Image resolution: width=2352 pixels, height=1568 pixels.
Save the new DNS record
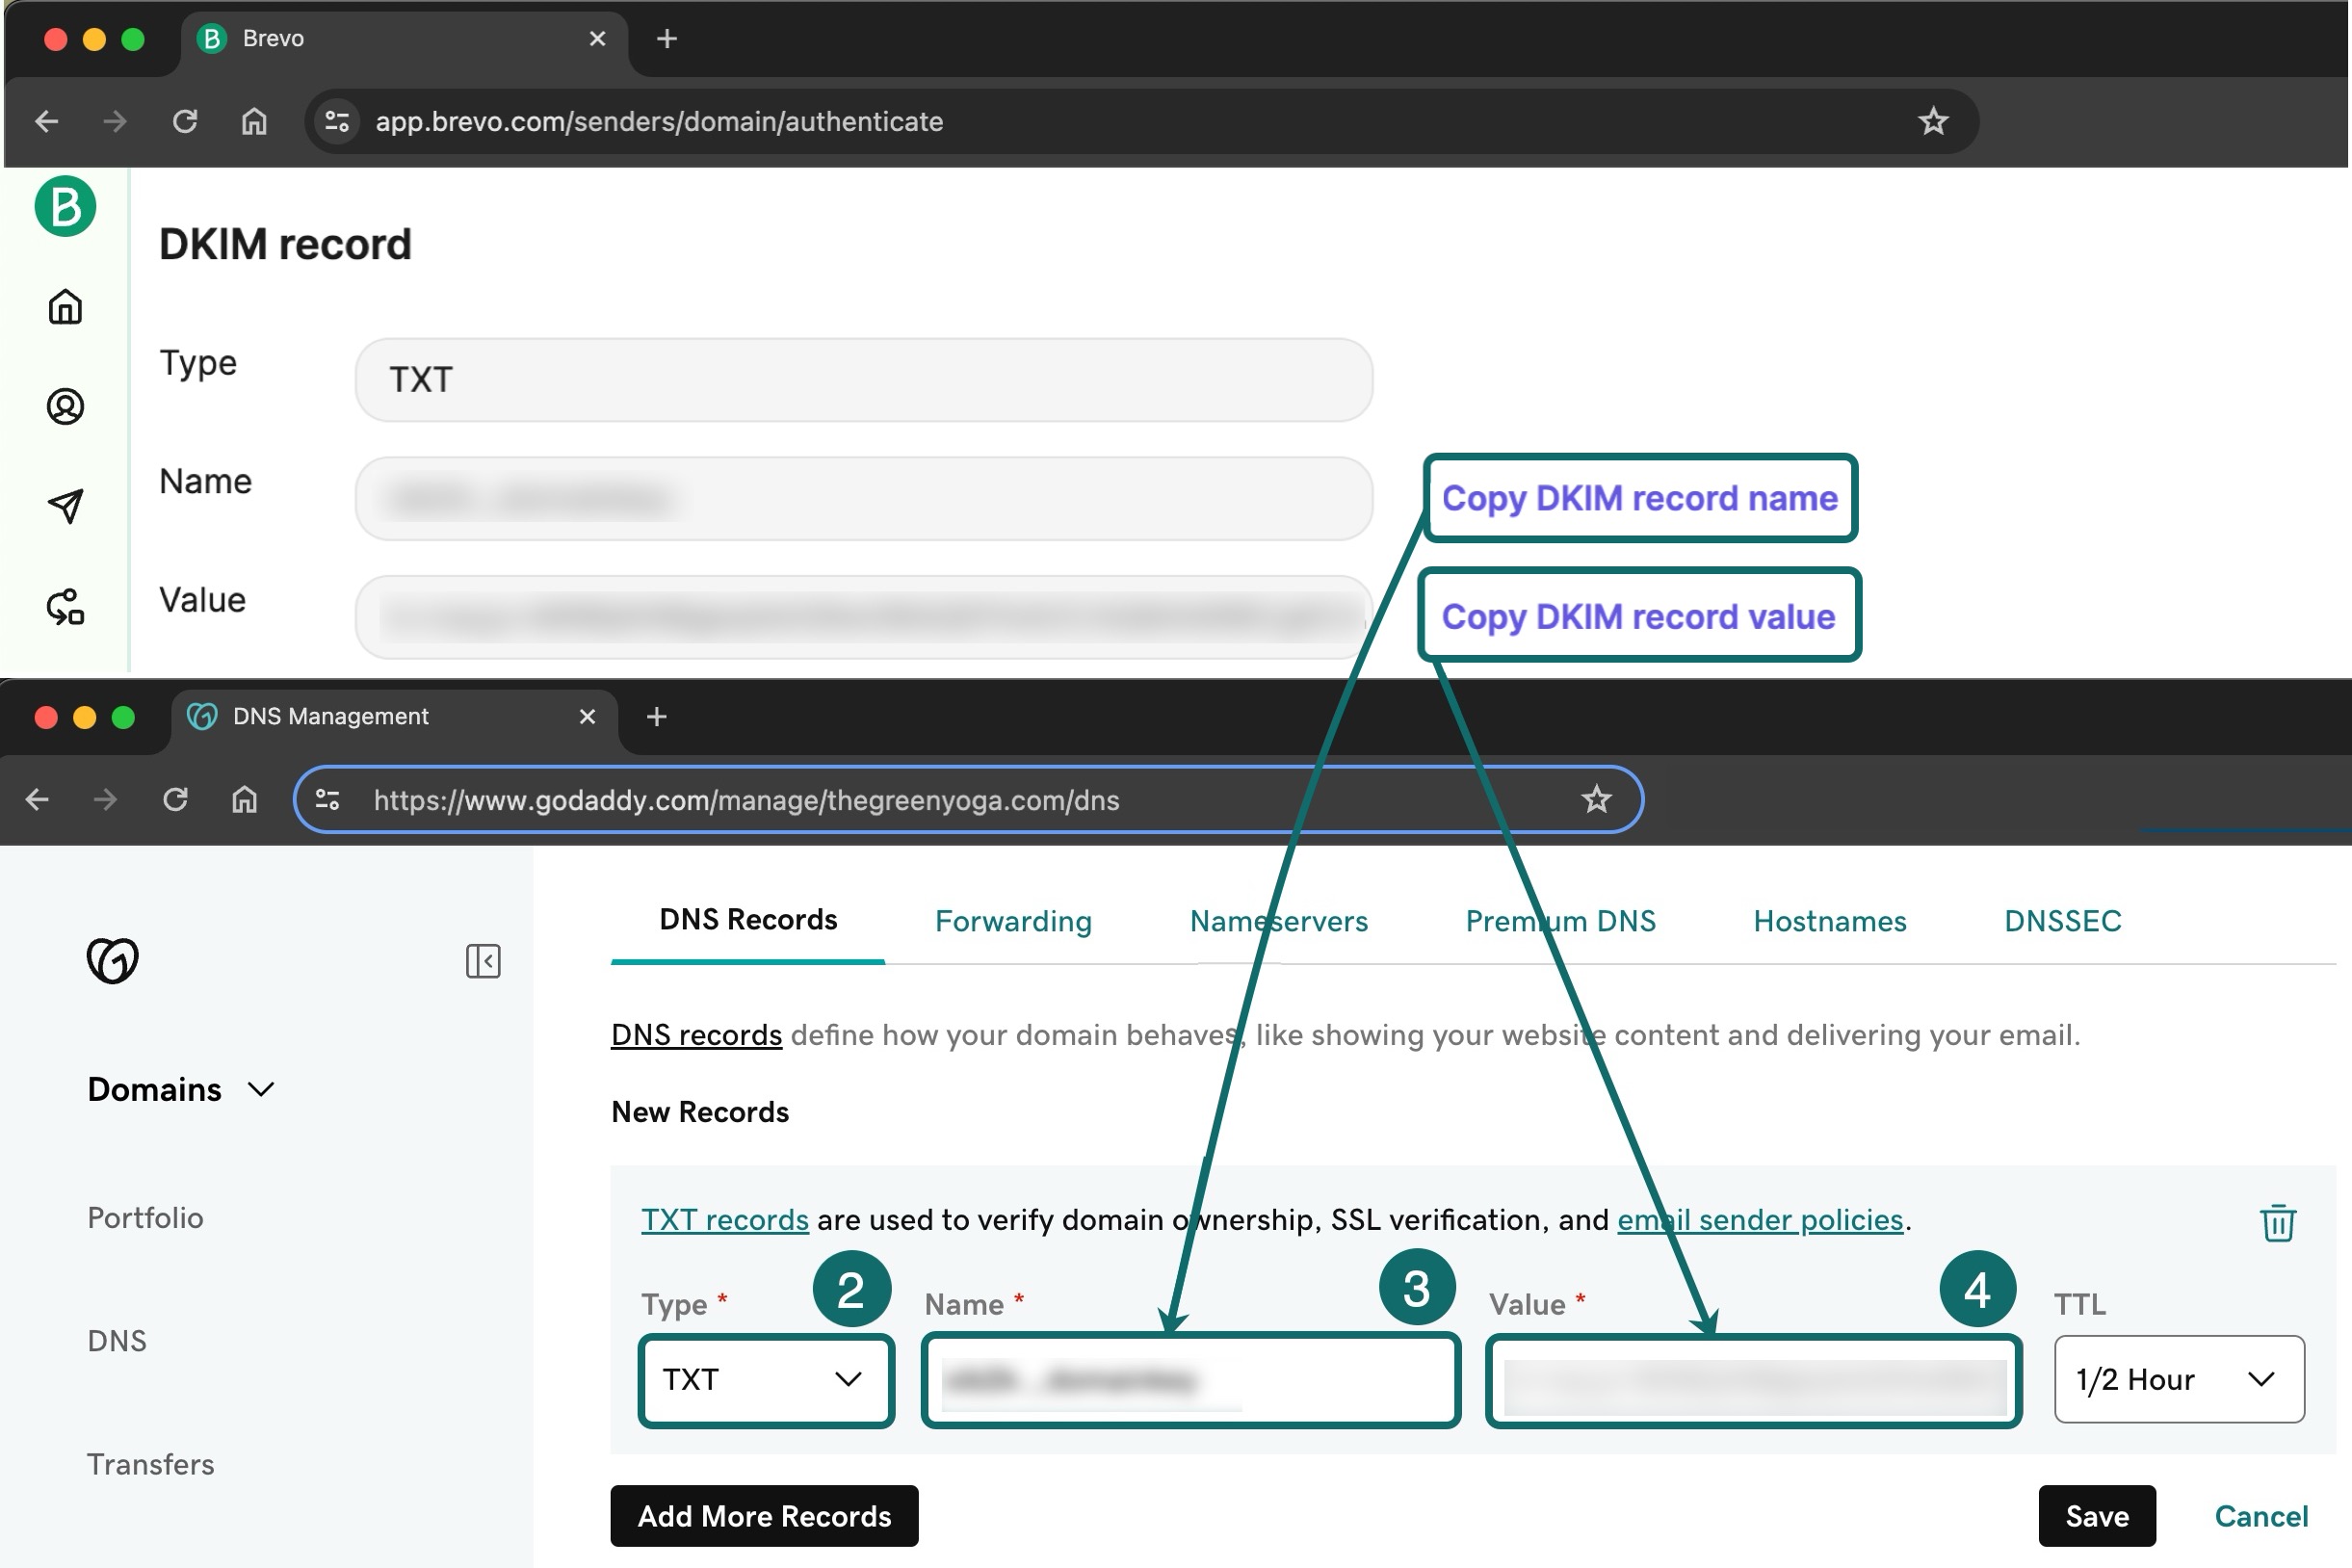[x=2097, y=1516]
